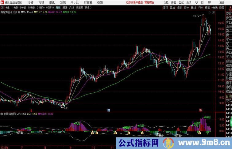Click the MA20 purple legend label
232x149 pixels.
click(54, 12)
